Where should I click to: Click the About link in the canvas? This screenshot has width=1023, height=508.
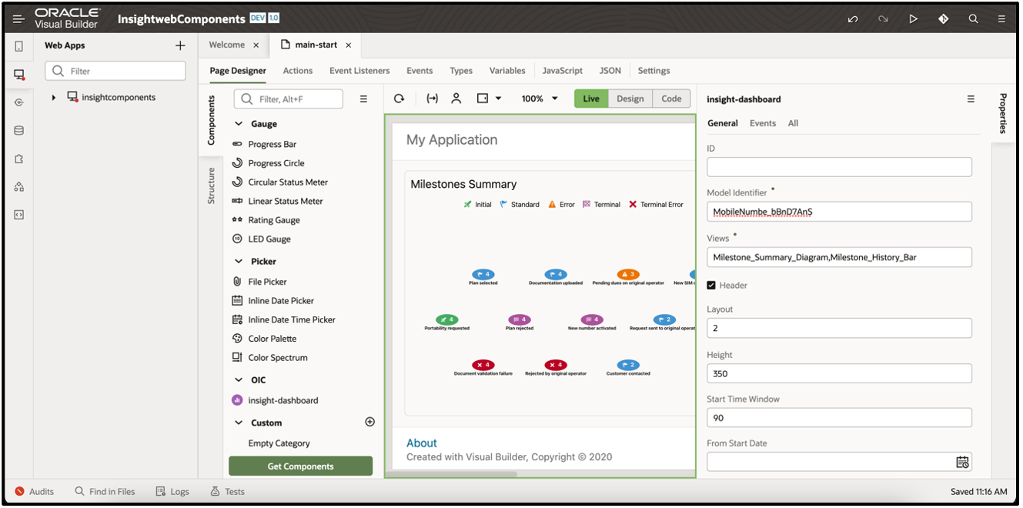coord(421,443)
